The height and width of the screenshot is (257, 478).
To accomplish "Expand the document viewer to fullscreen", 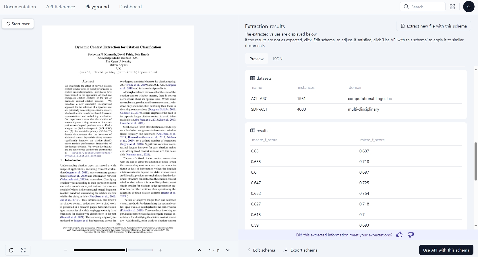I will [x=23, y=250].
